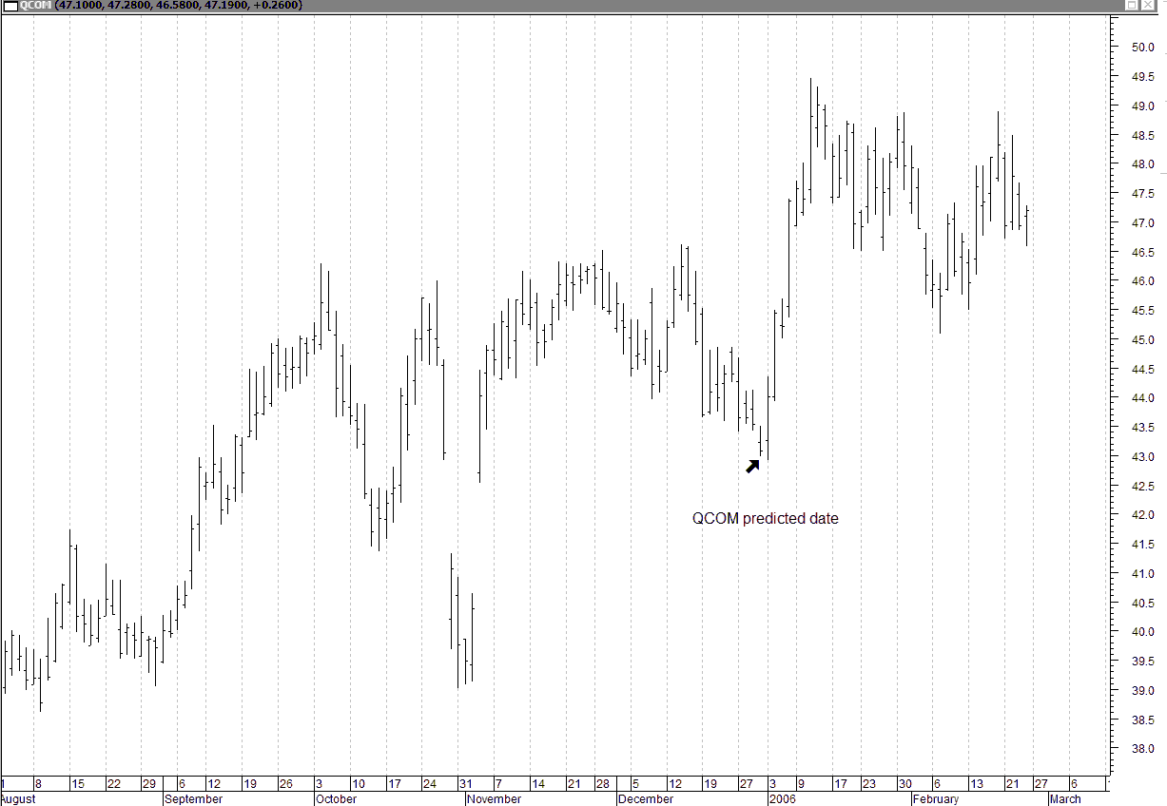Viewport: 1167px width, 806px height.
Task: Click the 39.0 price axis label
Action: pos(1142,691)
